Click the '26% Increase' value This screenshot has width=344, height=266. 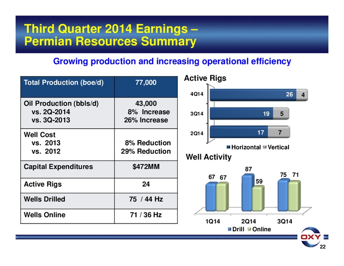pos(146,120)
